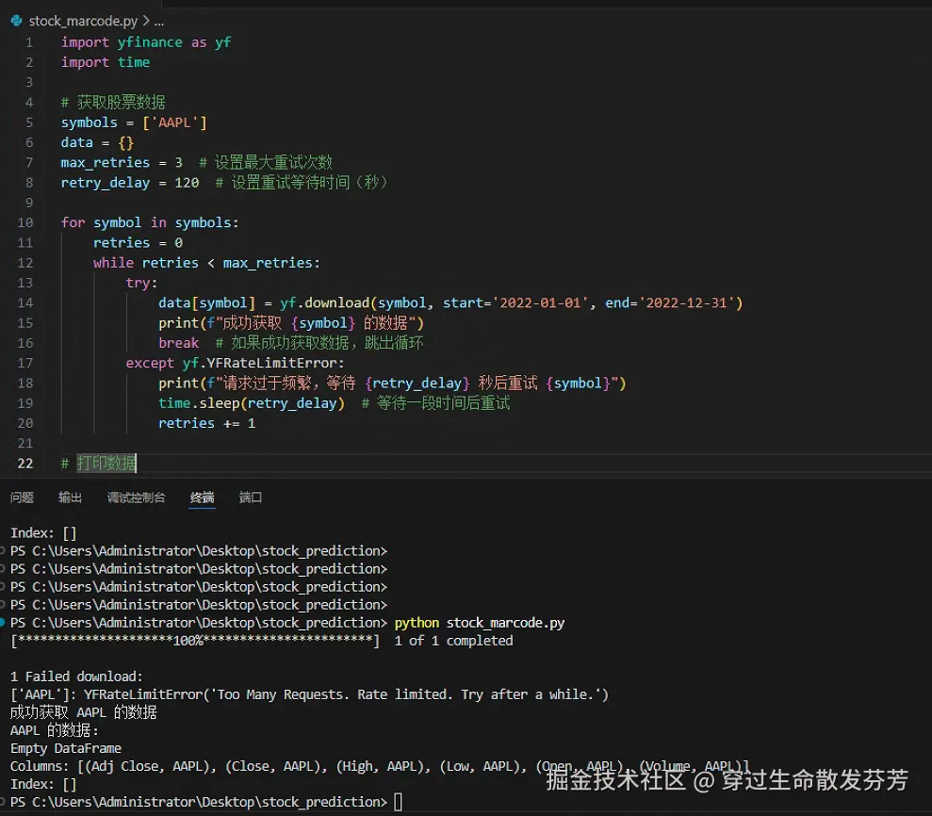Viewport: 932px width, 816px height.
Task: Click 'retries += 1' line
Action: pyautogui.click(x=206, y=424)
